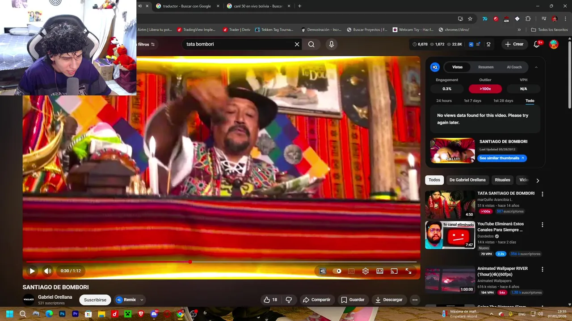Toggle autoplay switch in player
This screenshot has width=572, height=321.
coord(337,271)
